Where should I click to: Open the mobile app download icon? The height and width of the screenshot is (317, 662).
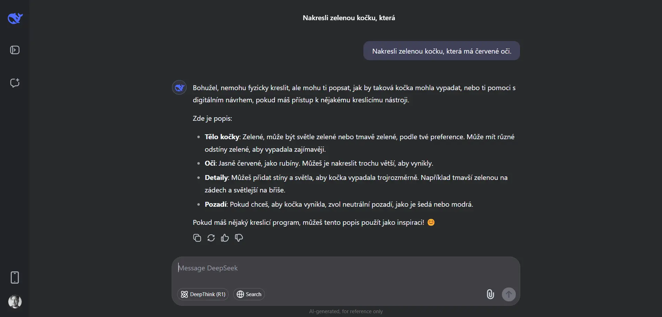[15, 278]
